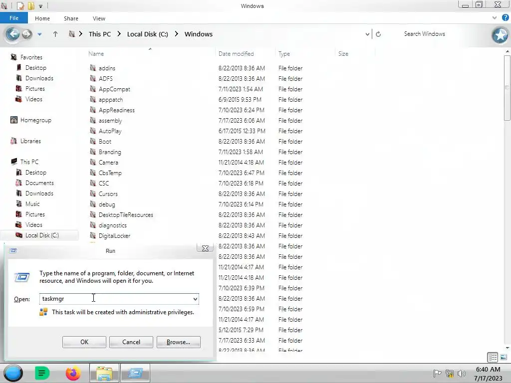The width and height of the screenshot is (511, 383).
Task: Select the Boot folder icon
Action: (93, 141)
